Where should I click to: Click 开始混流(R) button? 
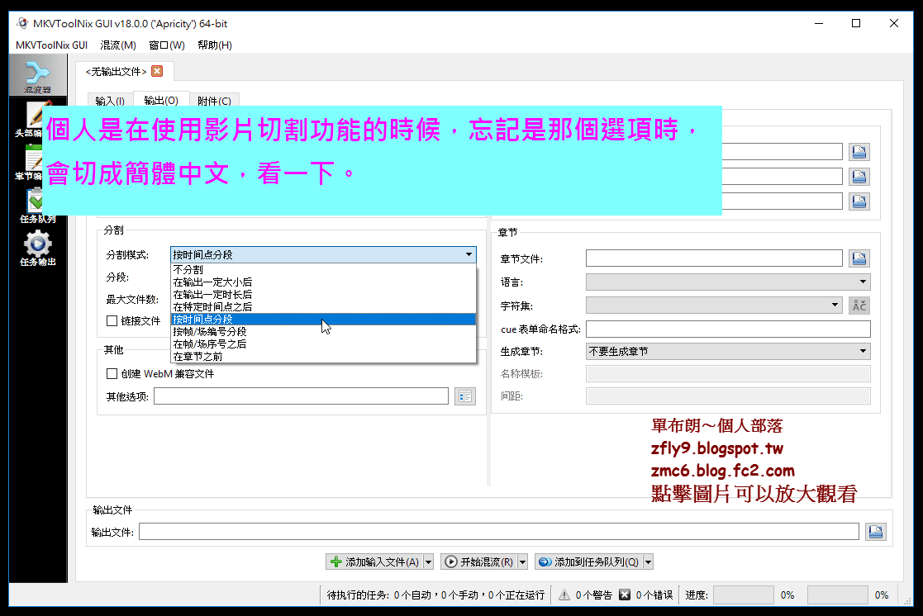click(479, 562)
